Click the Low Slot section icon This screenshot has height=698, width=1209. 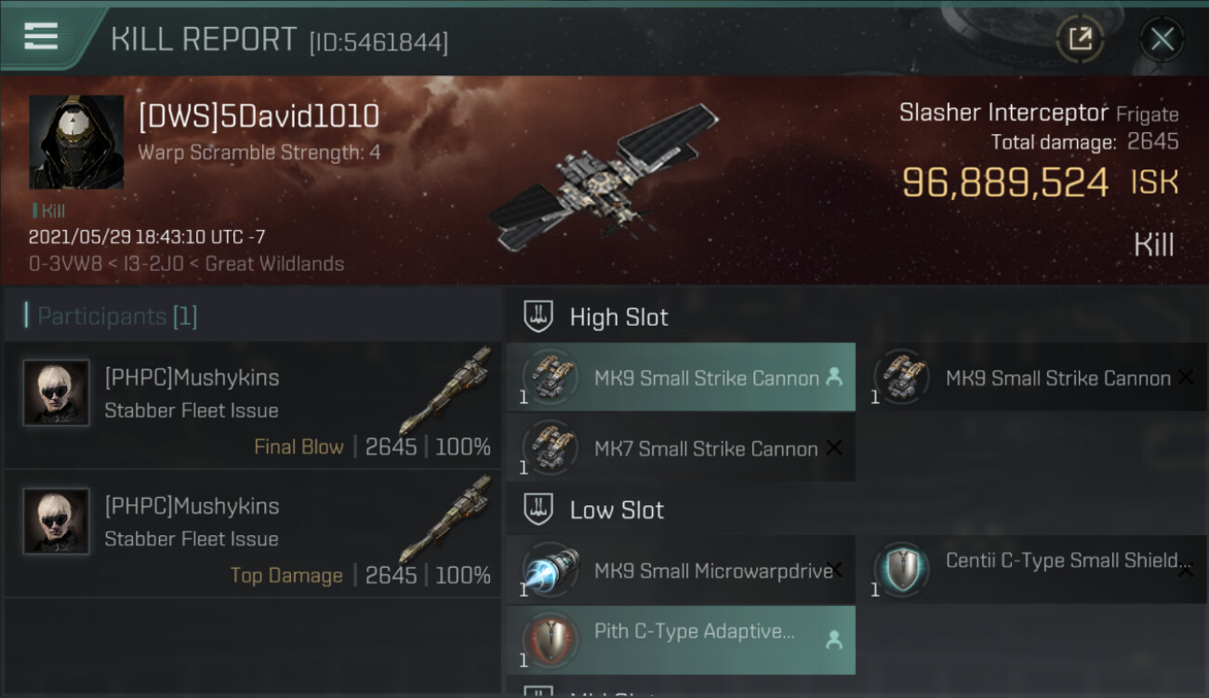538,509
